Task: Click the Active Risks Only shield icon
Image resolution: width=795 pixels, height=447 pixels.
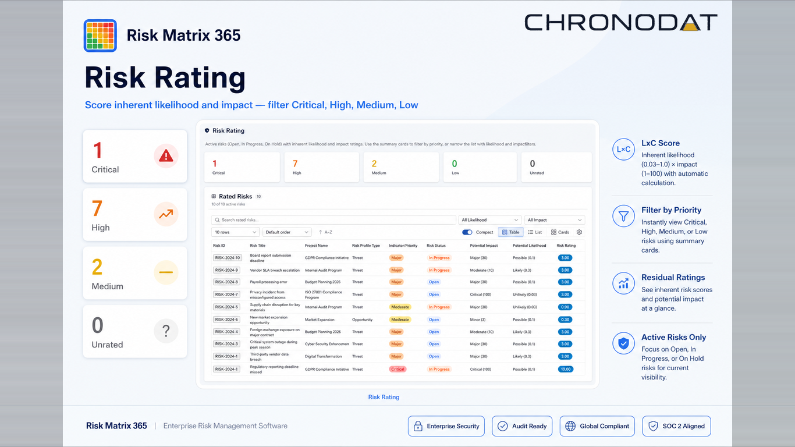Action: pyautogui.click(x=623, y=343)
